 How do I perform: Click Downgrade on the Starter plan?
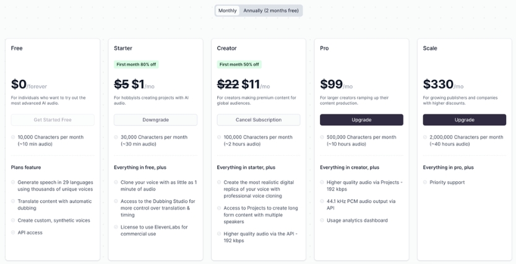(x=156, y=120)
